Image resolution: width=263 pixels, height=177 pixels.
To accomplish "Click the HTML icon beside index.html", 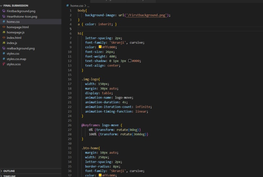I will click(x=4, y=38).
